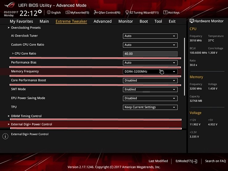Click +12V 11.902 V value
The height and width of the screenshot is (171, 228).
(x=195, y=124)
